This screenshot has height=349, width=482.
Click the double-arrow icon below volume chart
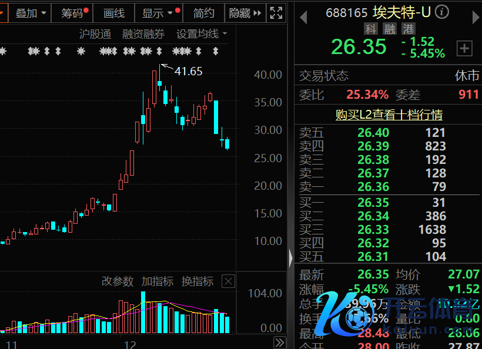[280, 343]
